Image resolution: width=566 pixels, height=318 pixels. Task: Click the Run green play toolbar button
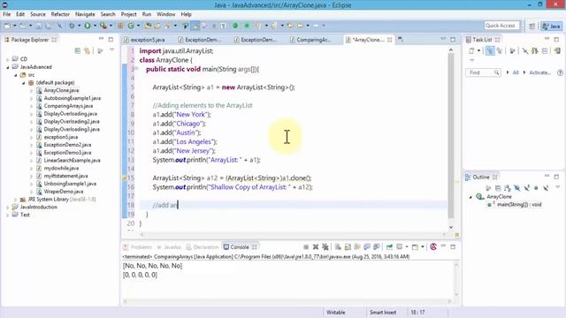pos(88,26)
